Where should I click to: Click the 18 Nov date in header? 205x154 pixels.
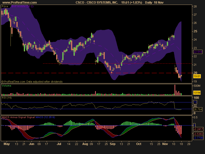click(x=159, y=3)
